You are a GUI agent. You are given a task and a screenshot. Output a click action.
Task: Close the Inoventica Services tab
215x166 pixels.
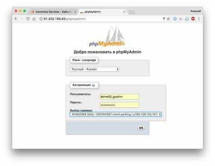click(75, 12)
